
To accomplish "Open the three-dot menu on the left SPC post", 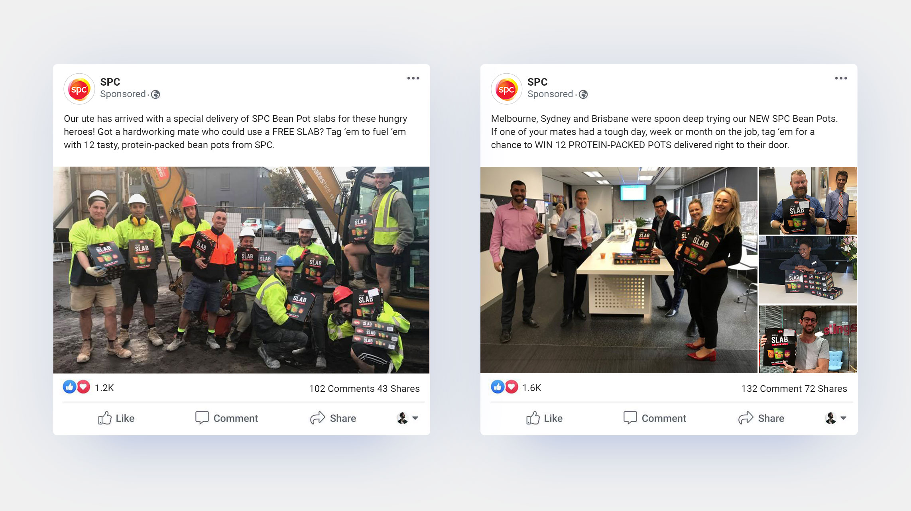I will [x=413, y=78].
